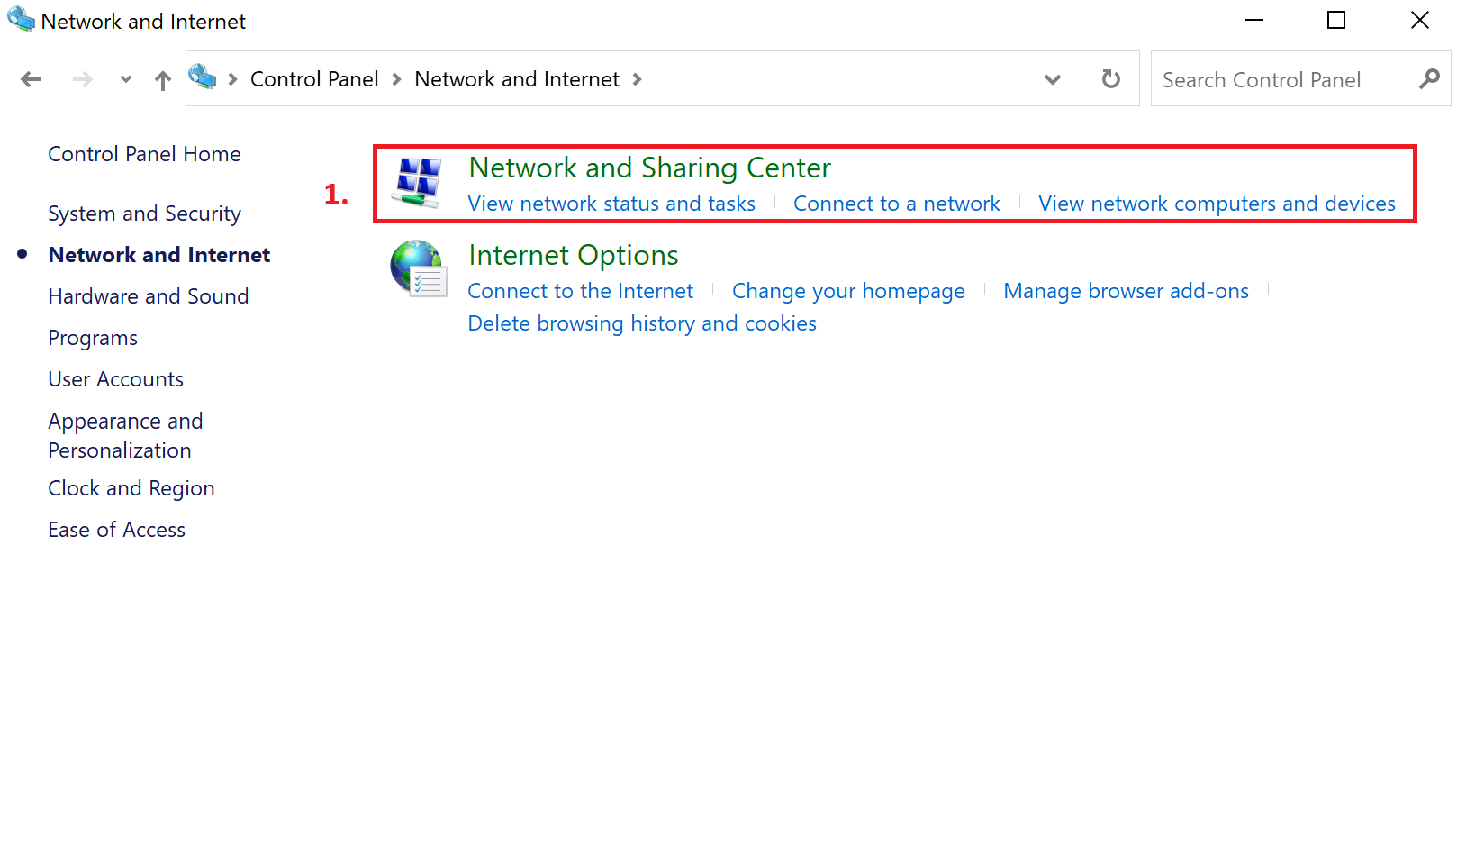Viewport: 1457px width, 845px height.
Task: Select Control Panel in the breadcrumb path
Action: click(x=314, y=79)
